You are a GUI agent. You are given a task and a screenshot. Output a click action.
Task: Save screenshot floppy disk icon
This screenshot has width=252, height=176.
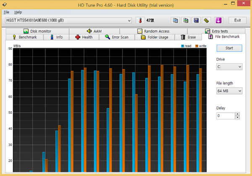click(196, 21)
